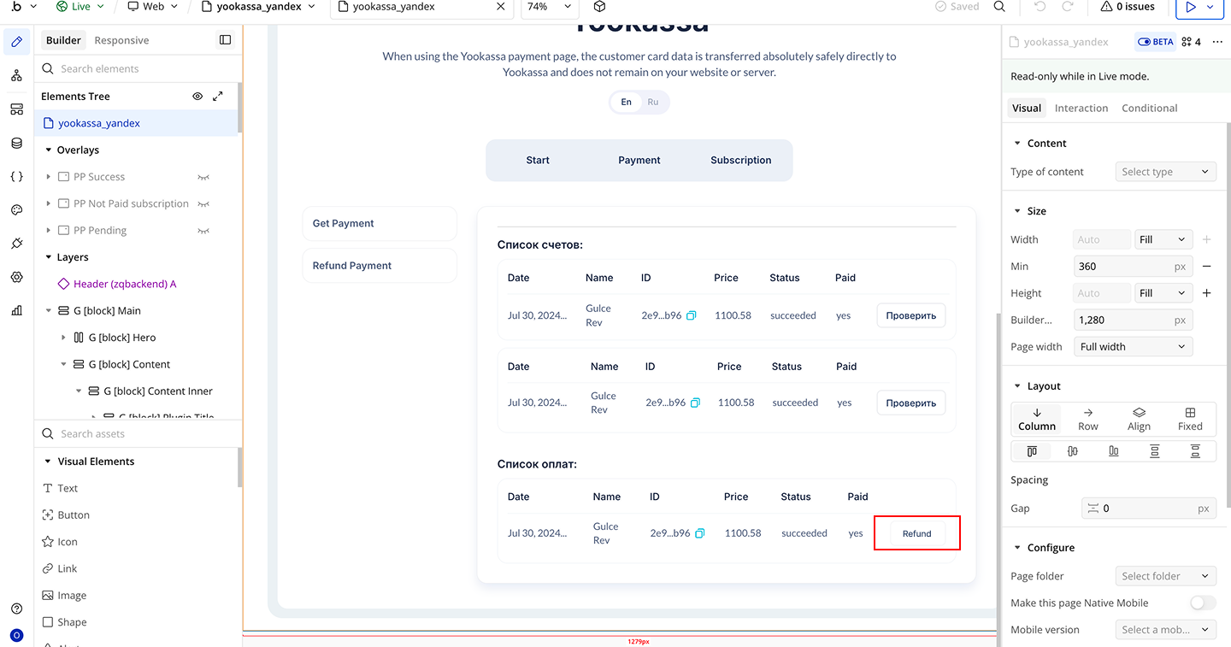Switch to the Responsive tab
Viewport: 1231px width, 647px height.
tap(121, 40)
